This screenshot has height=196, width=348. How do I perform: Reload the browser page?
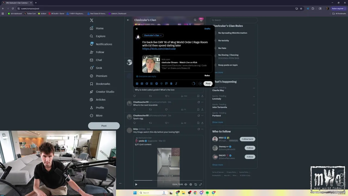click(13, 8)
